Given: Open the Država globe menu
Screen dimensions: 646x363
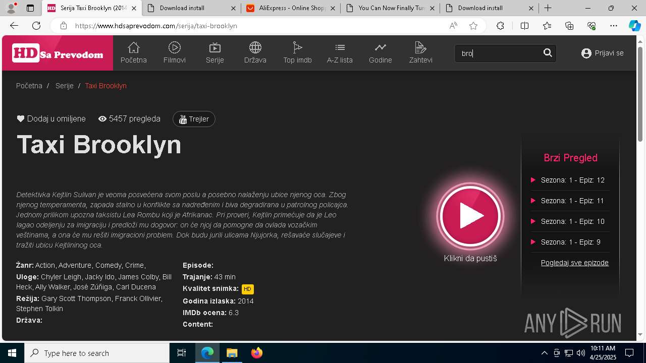Looking at the screenshot, I should 255,53.
